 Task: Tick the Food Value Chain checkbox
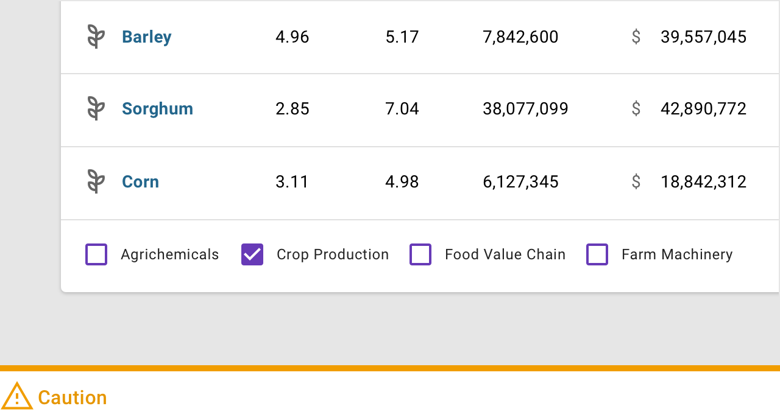tap(420, 254)
